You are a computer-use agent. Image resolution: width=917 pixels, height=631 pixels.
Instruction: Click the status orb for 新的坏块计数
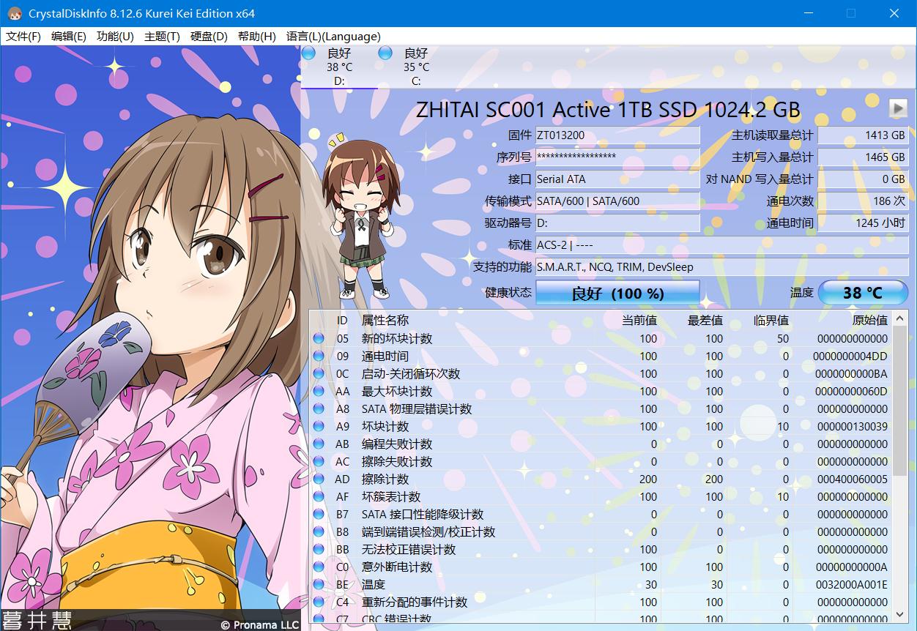(319, 338)
